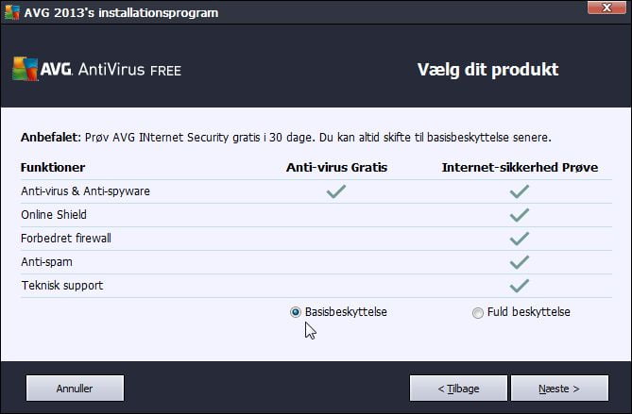Click the AVG AntiVirus FREE logo
The image size is (632, 414).
(x=97, y=69)
